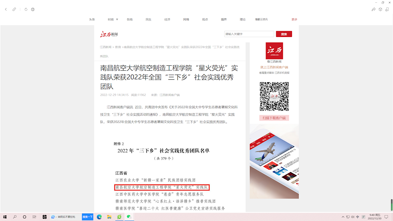393x221 pixels.
Task: Open WeChat from the taskbar
Action: 129,217
